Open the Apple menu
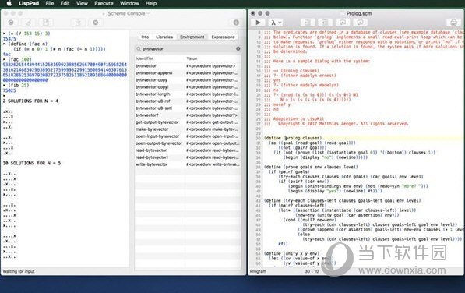This screenshot has width=465, height=293. tap(9, 4)
